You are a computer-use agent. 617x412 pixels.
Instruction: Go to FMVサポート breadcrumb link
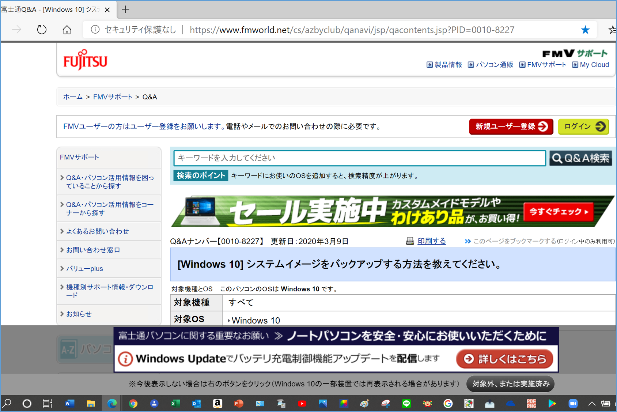coord(113,97)
